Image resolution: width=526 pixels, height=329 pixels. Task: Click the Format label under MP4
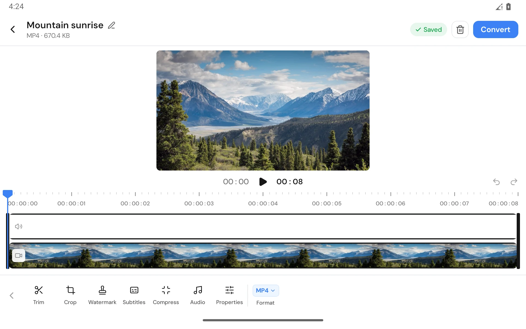(265, 303)
